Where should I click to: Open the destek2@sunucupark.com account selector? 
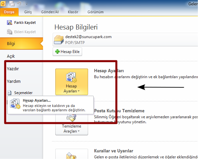tap(125, 40)
